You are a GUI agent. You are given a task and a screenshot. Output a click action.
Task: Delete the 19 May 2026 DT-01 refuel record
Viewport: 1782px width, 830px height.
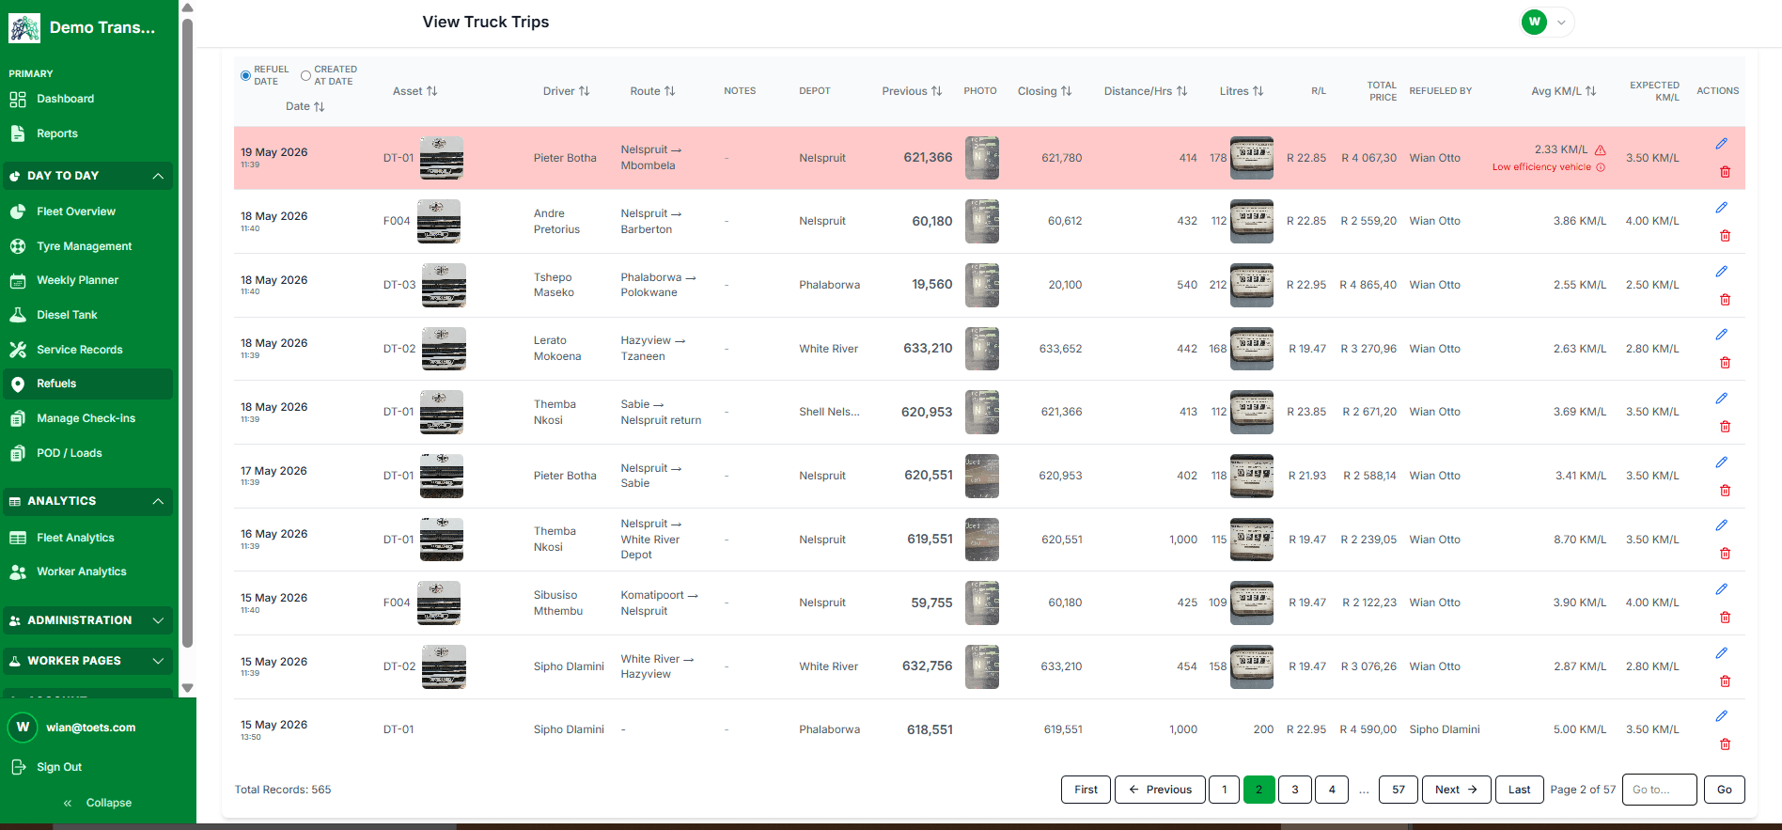point(1725,172)
